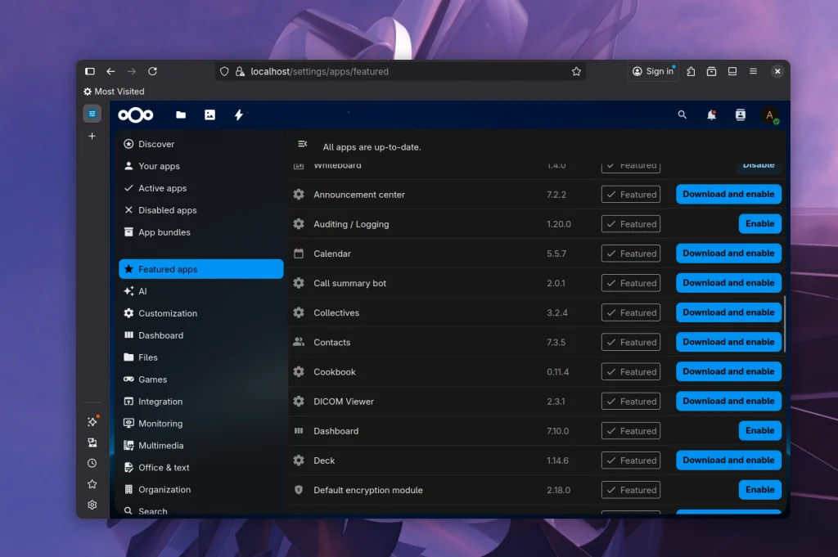Download and enable Announcement center
Screen dimensions: 838x557
728,194
